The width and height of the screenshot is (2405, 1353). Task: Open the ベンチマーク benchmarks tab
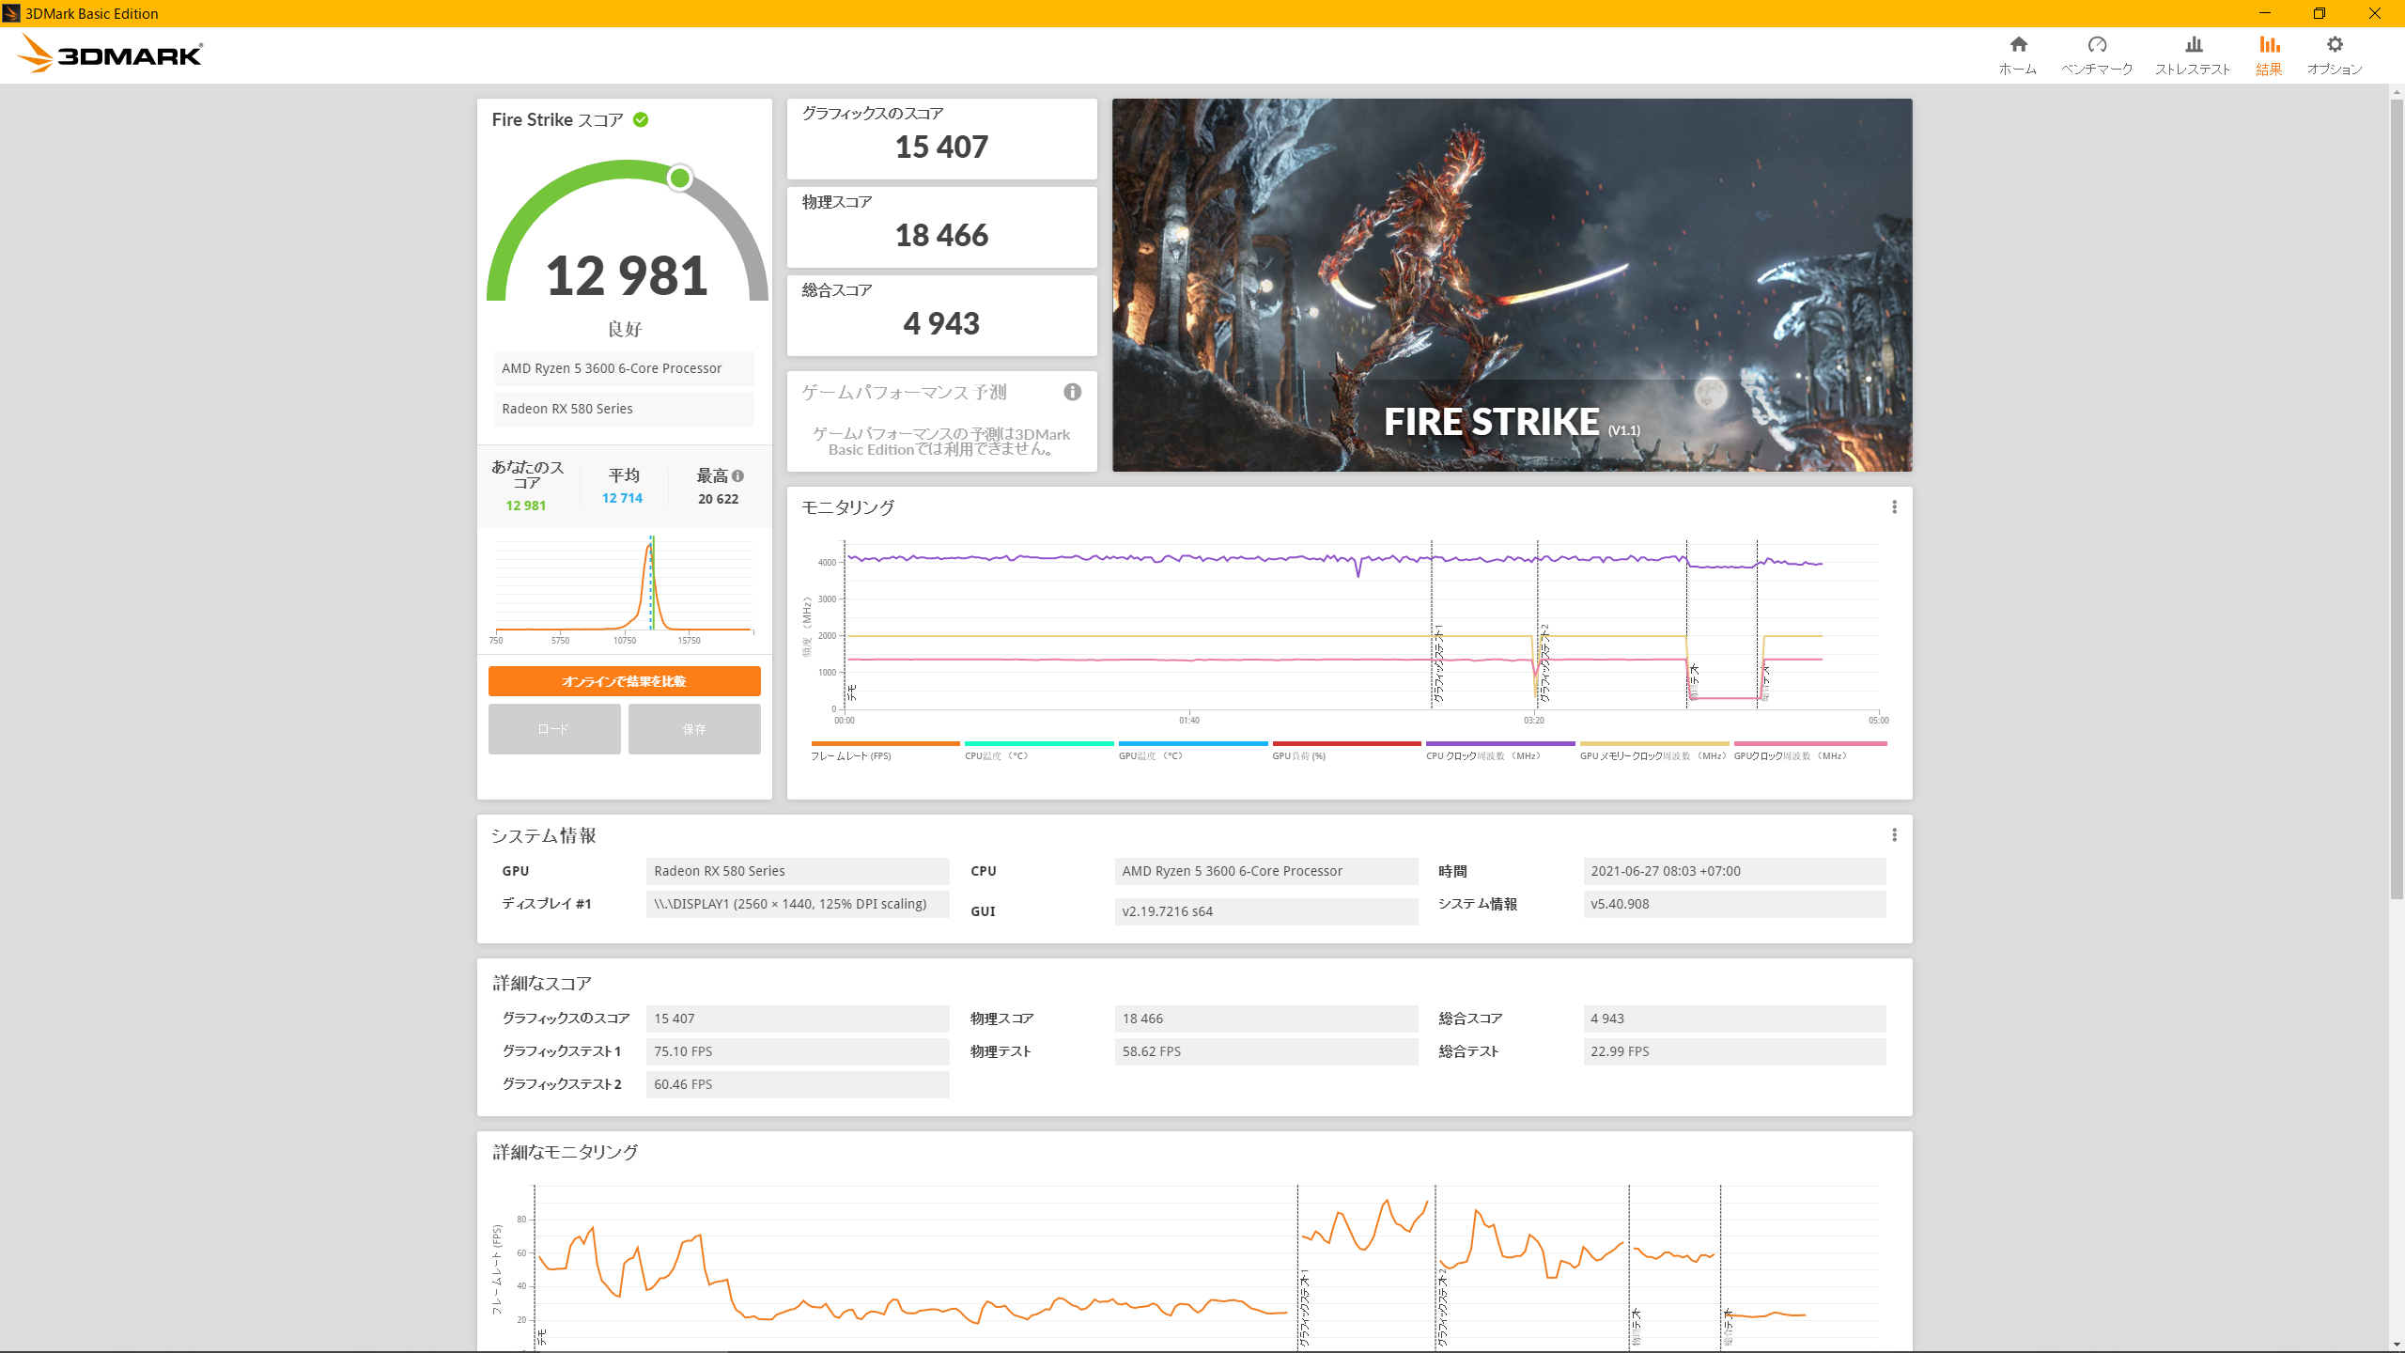pyautogui.click(x=2097, y=55)
